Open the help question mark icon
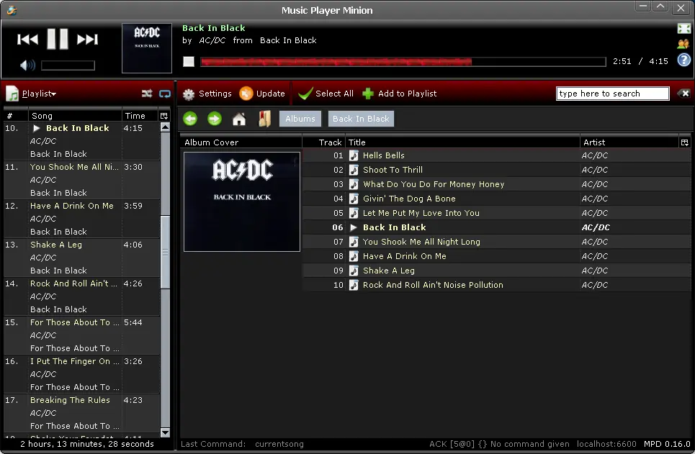Image resolution: width=695 pixels, height=454 pixels. [x=684, y=60]
